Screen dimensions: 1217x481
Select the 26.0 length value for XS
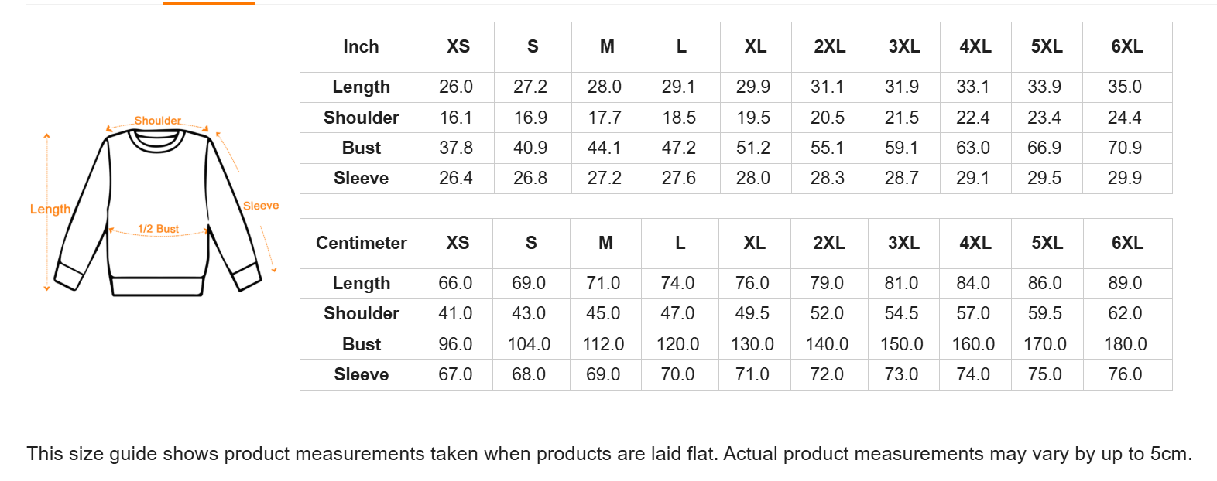click(456, 87)
